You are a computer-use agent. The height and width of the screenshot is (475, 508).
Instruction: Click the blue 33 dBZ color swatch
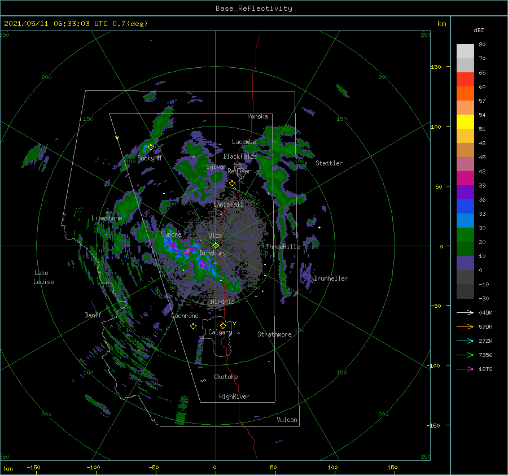coord(465,207)
